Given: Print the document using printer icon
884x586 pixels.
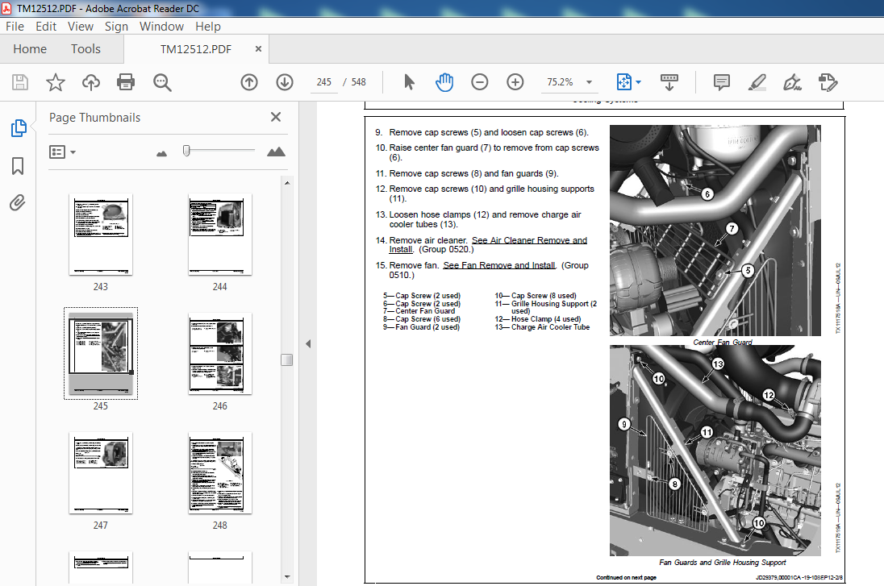Looking at the screenshot, I should [126, 82].
